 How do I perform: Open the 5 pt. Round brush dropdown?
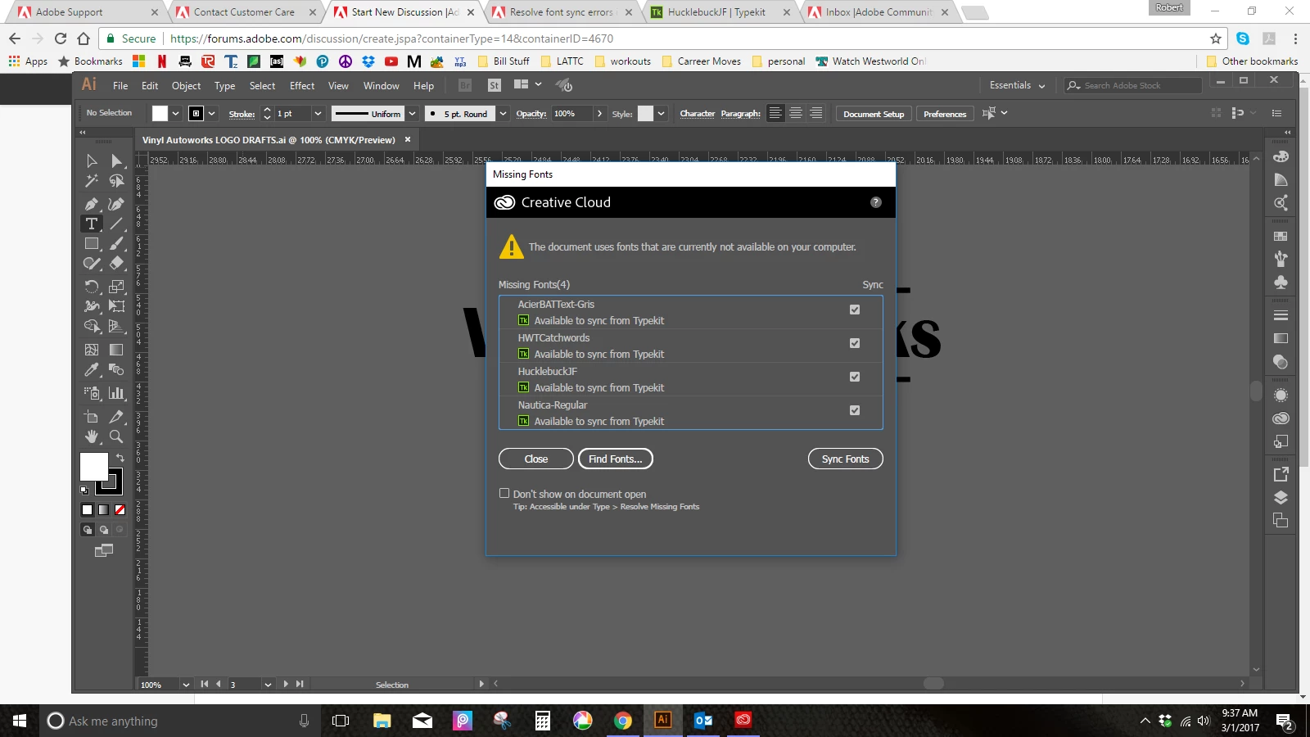coord(503,114)
